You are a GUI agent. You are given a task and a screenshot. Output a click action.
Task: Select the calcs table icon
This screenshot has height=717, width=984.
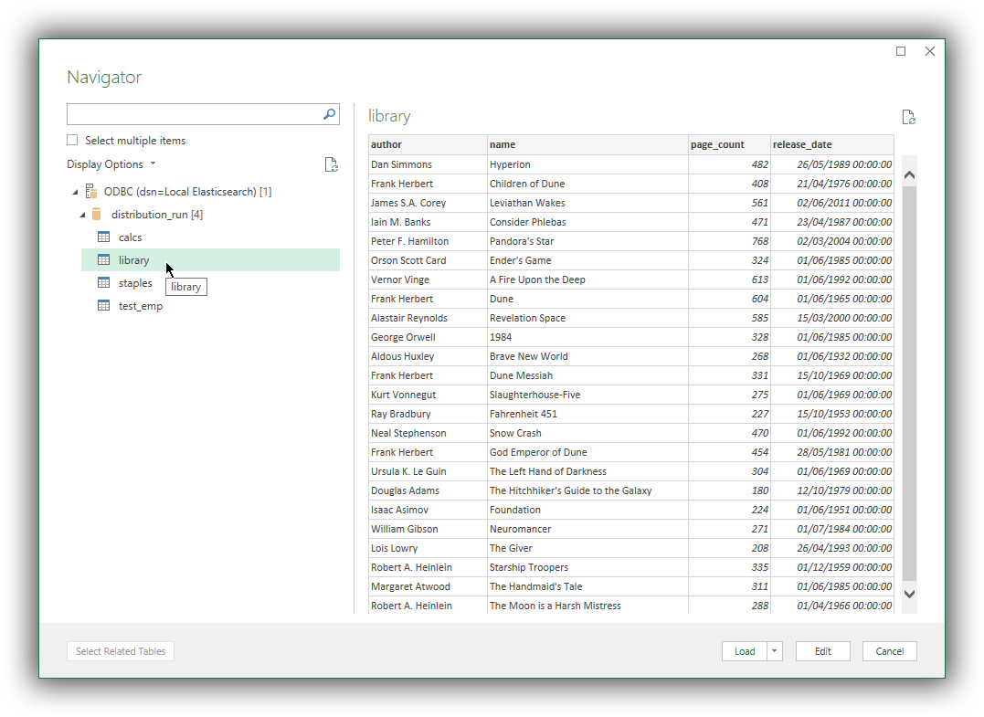click(103, 237)
